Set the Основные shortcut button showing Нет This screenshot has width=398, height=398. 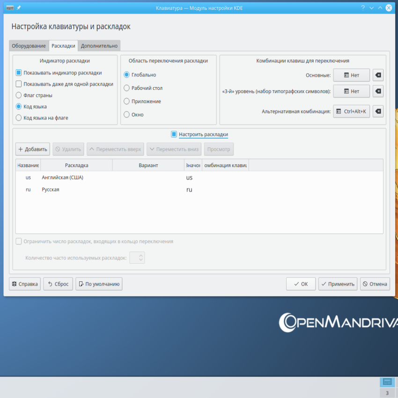click(x=351, y=75)
